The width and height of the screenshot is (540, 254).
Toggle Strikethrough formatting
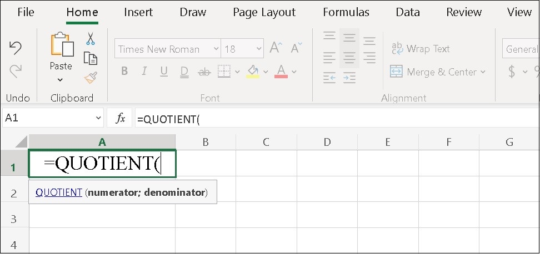tap(204, 72)
